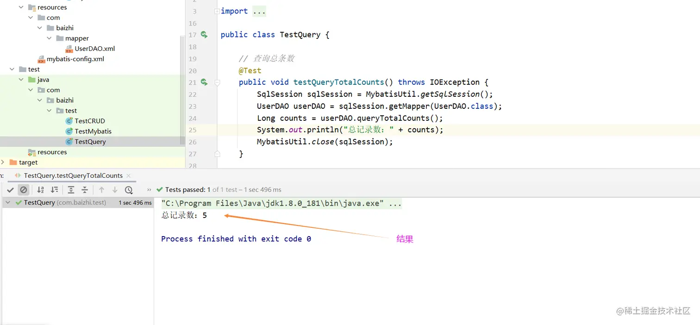Collapse the com folder under resources
The image size is (700, 325).
point(31,18)
